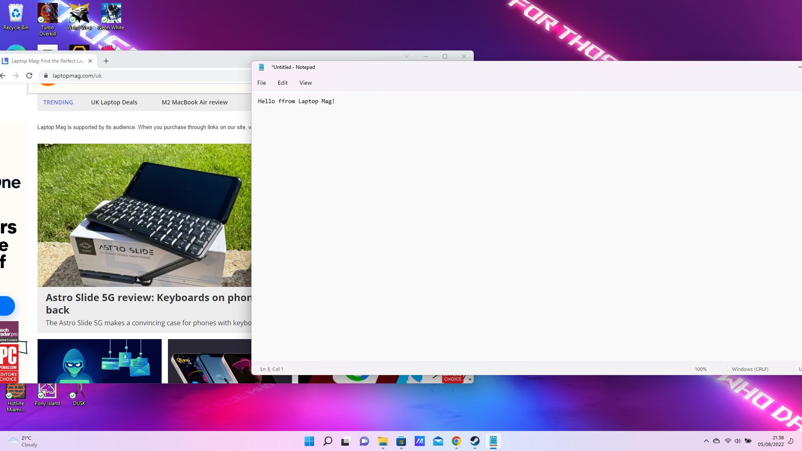Click the View menu in Notepad

point(305,83)
